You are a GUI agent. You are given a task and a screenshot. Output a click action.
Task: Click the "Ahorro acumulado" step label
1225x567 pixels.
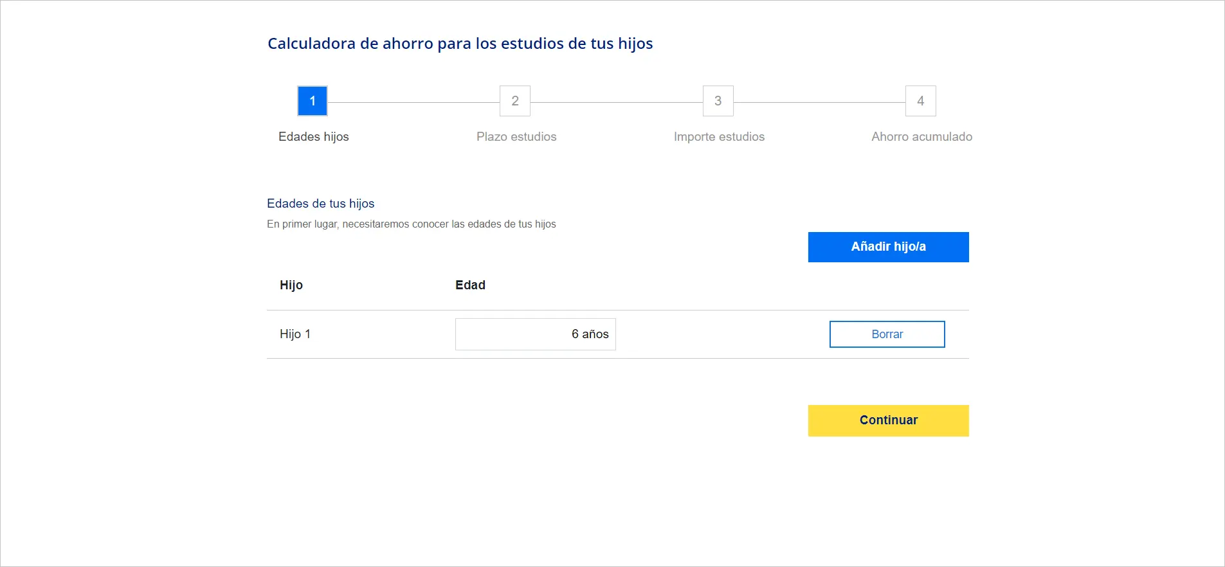(921, 137)
